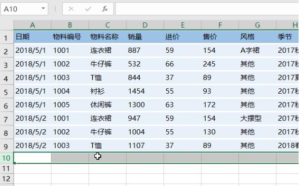Select cost cell 63
The image size is (299, 186).
tap(183, 105)
